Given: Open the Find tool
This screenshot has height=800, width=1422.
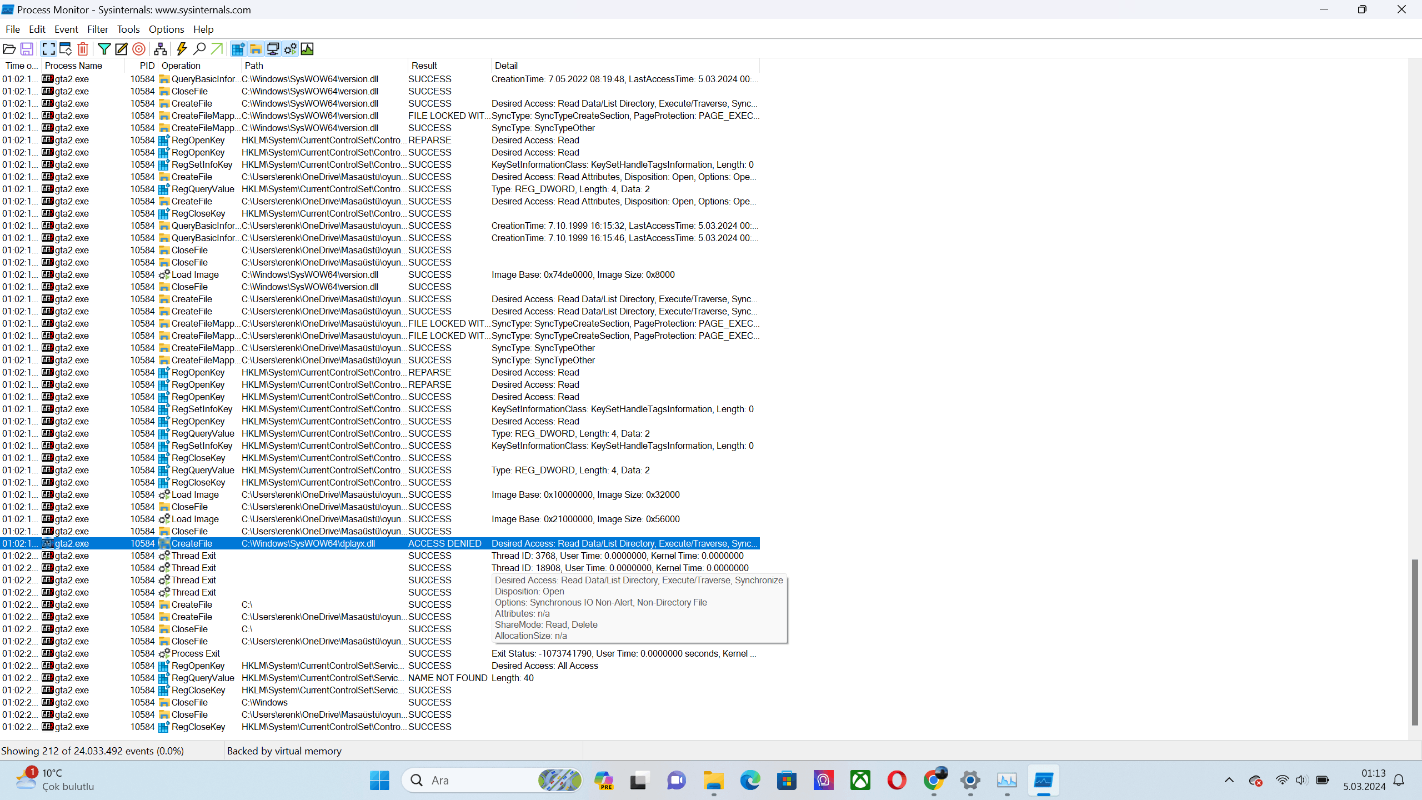Looking at the screenshot, I should pyautogui.click(x=198, y=49).
